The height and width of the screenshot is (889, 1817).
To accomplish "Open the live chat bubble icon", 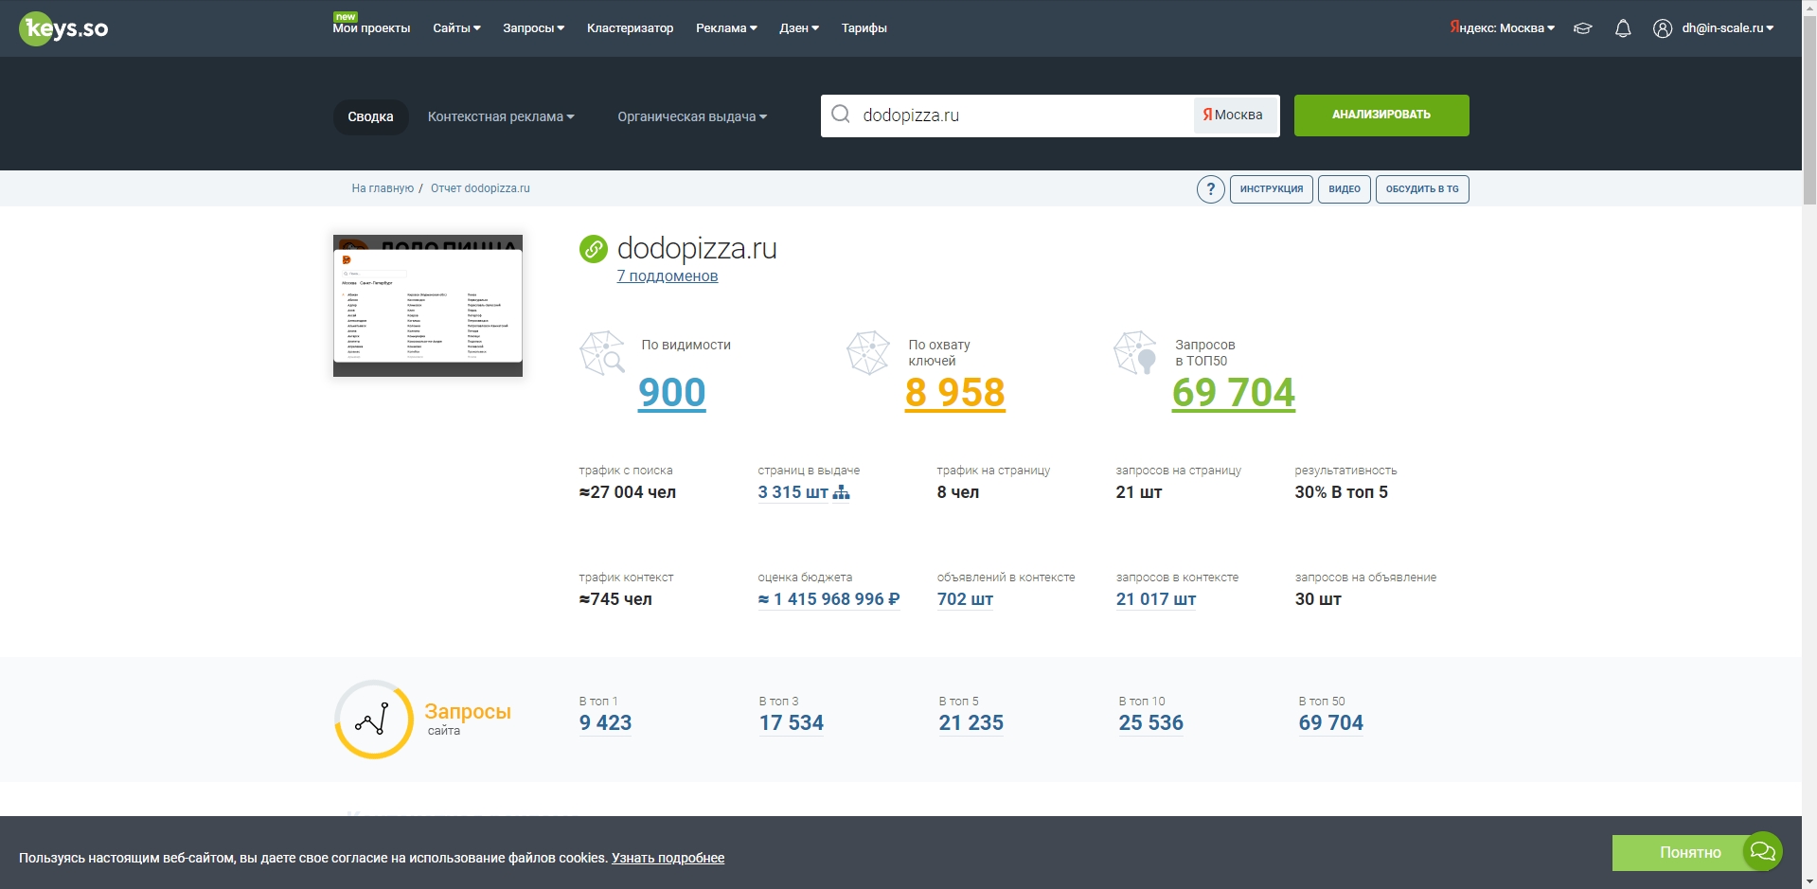I will 1763,851.
